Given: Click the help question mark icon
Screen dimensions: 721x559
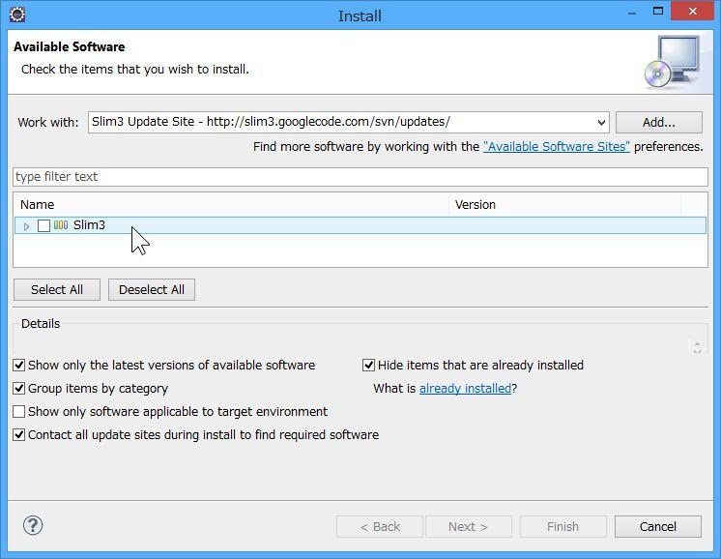Looking at the screenshot, I should [x=33, y=526].
